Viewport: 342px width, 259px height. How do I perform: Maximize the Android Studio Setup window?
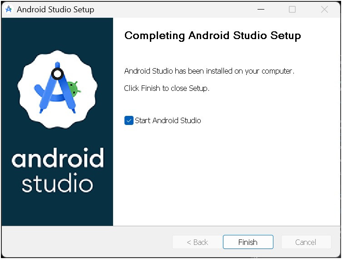coord(292,10)
